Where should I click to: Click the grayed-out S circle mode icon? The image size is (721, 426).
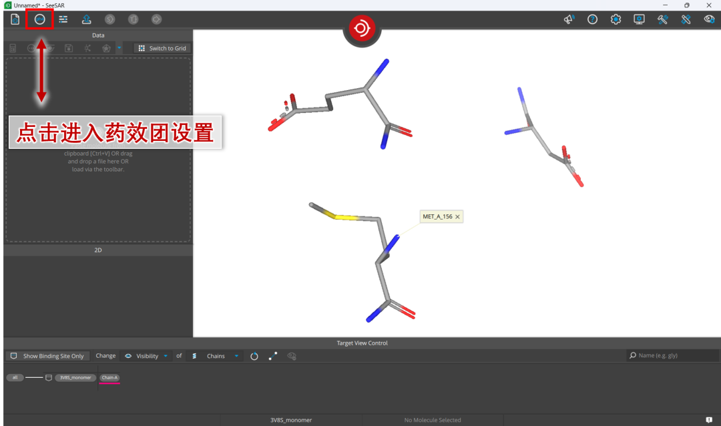tap(109, 19)
